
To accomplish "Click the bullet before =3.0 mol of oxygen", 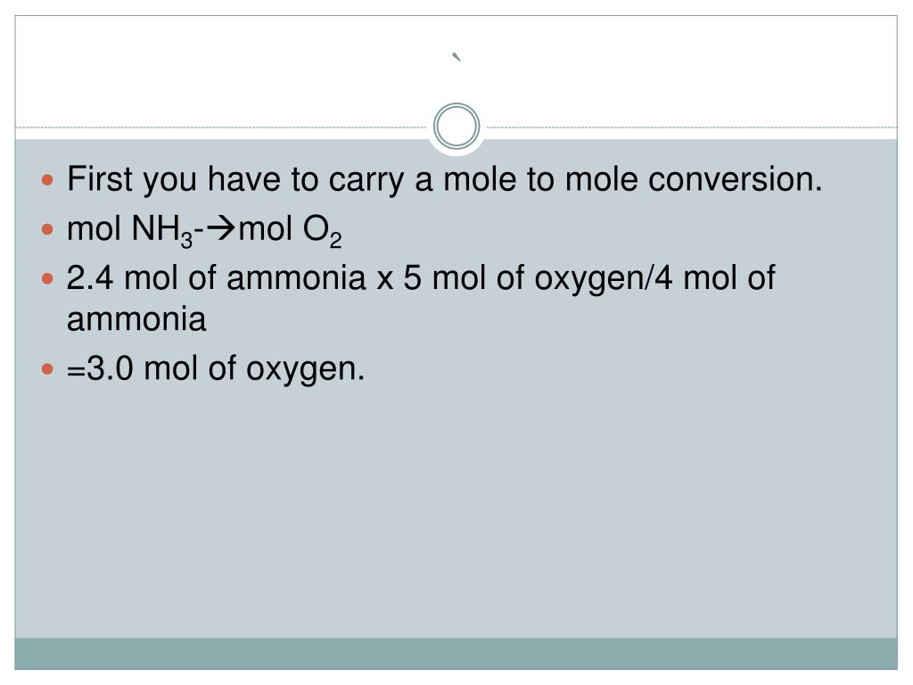I will tap(48, 369).
